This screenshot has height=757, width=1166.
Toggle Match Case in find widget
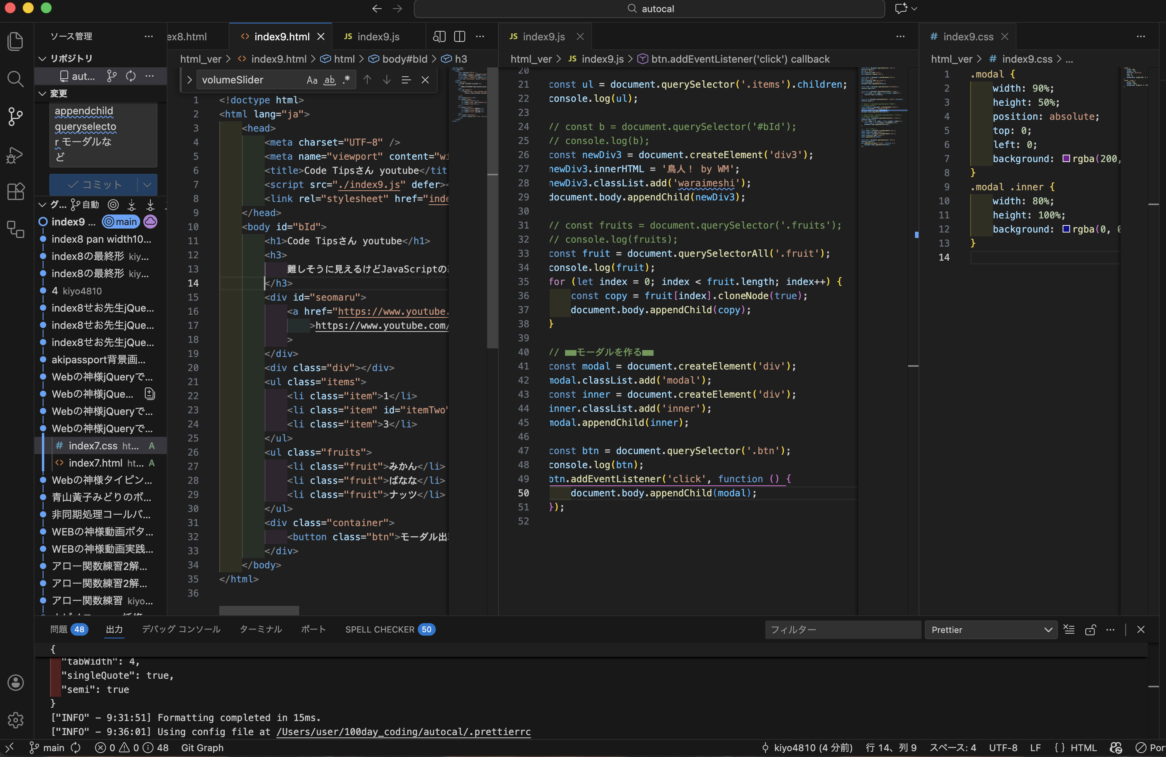(312, 80)
